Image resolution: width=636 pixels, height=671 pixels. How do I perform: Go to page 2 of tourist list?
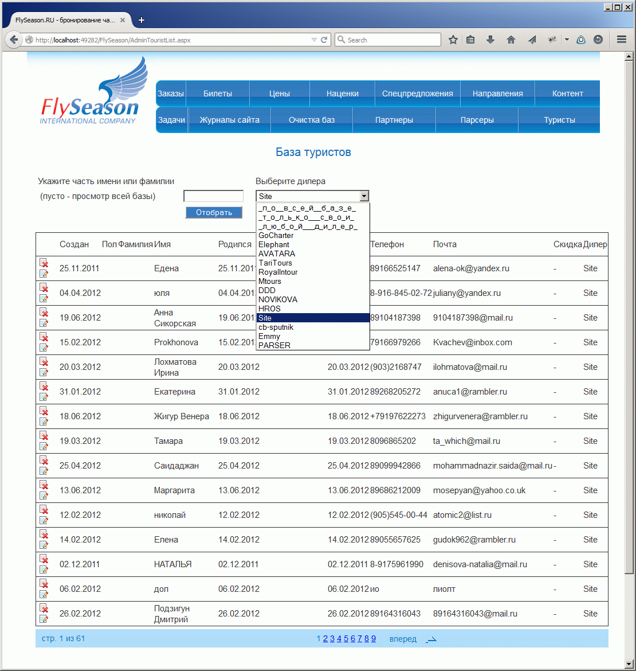[325, 638]
